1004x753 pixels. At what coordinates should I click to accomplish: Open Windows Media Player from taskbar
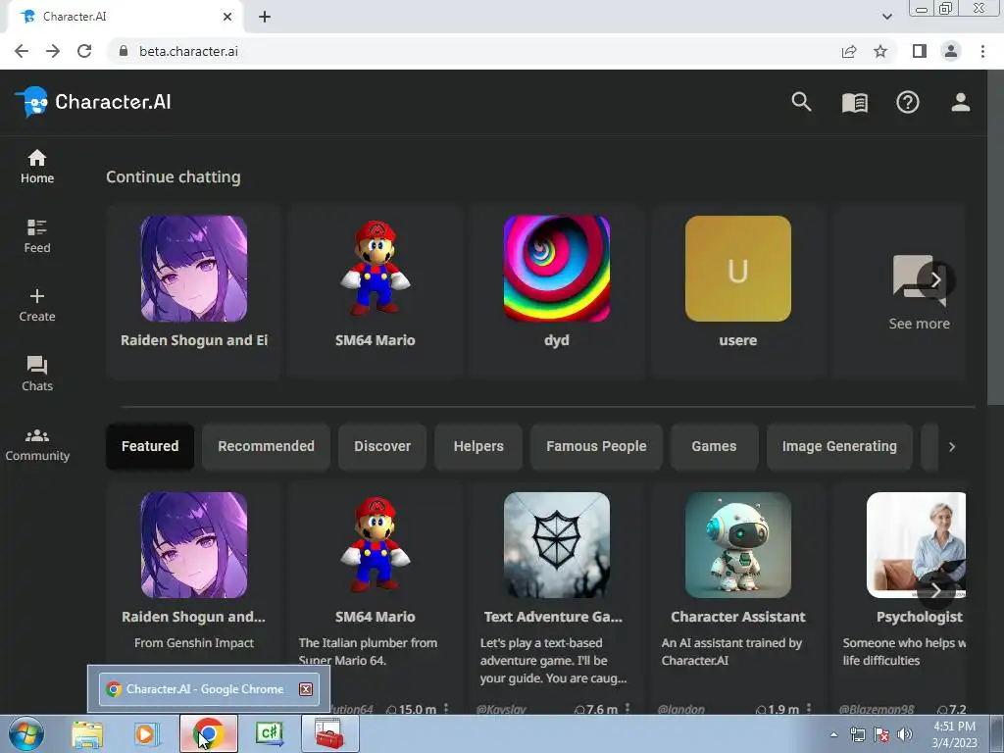(x=146, y=733)
